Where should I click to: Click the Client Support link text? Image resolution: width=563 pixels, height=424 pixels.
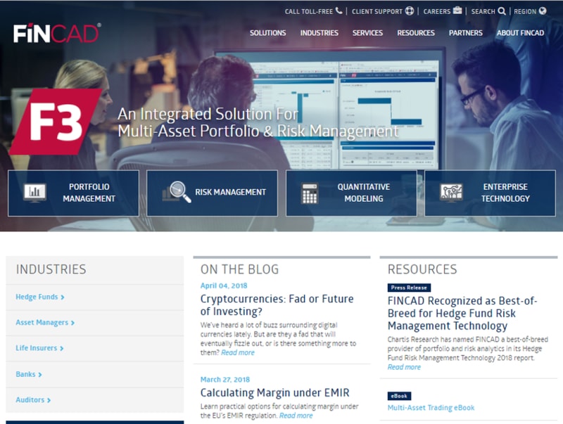(x=377, y=11)
